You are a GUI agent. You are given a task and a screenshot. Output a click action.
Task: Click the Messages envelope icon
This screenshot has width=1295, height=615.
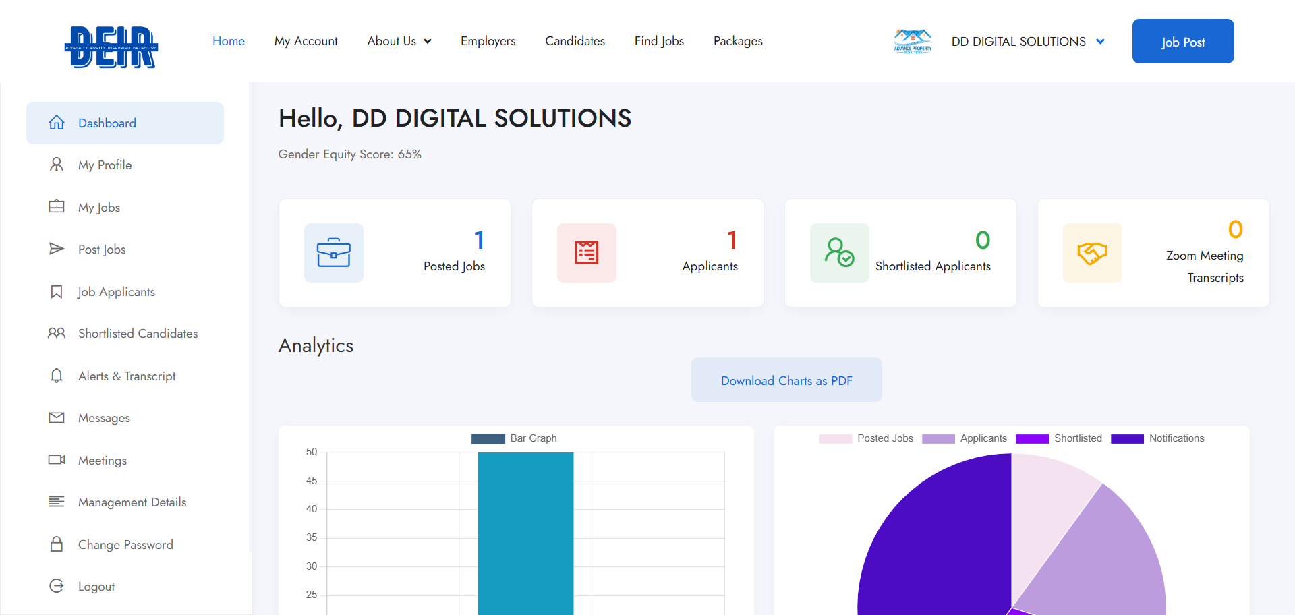[57, 417]
